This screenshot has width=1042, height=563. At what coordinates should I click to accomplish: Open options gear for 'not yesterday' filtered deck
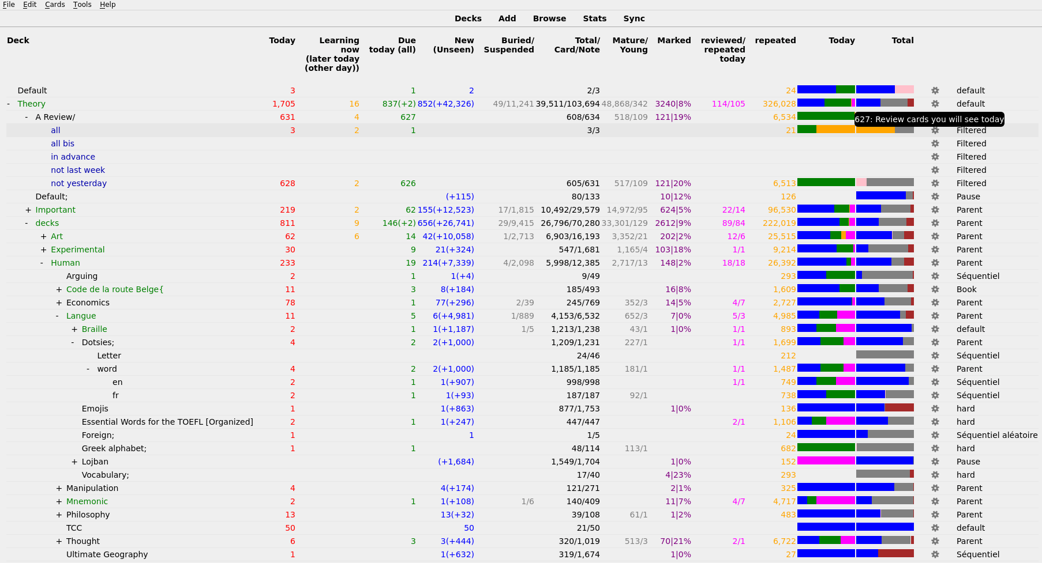pos(935,183)
